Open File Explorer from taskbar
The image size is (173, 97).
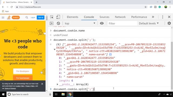(x=63, y=94)
